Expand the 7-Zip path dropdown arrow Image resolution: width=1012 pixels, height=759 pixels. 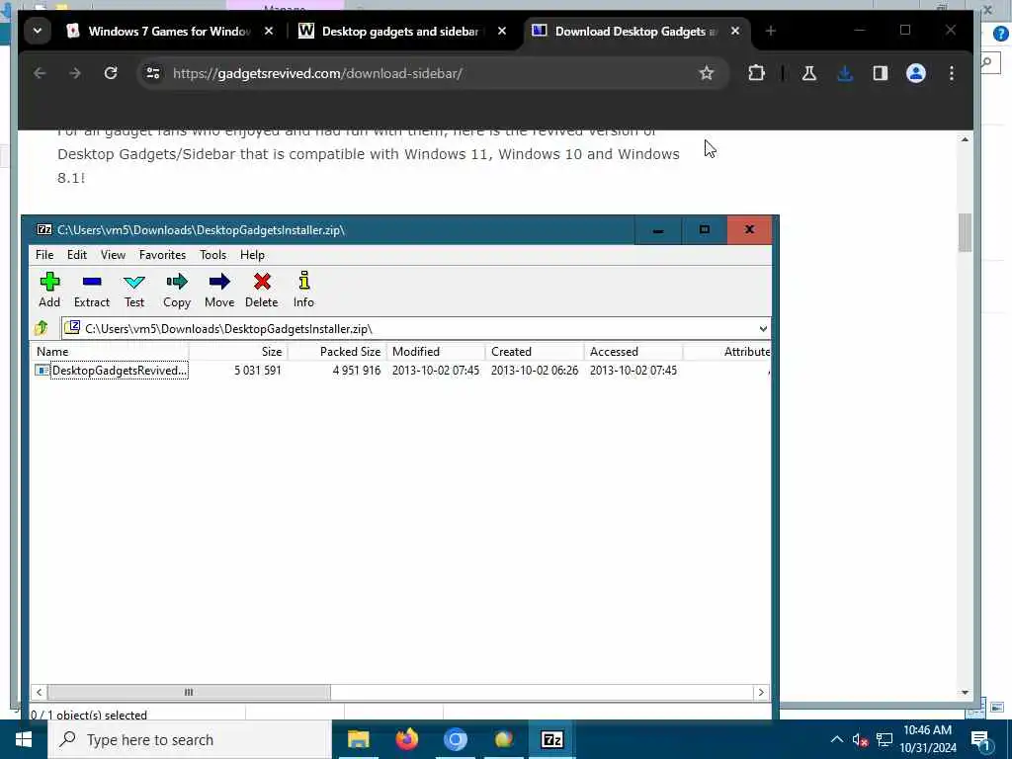763,328
